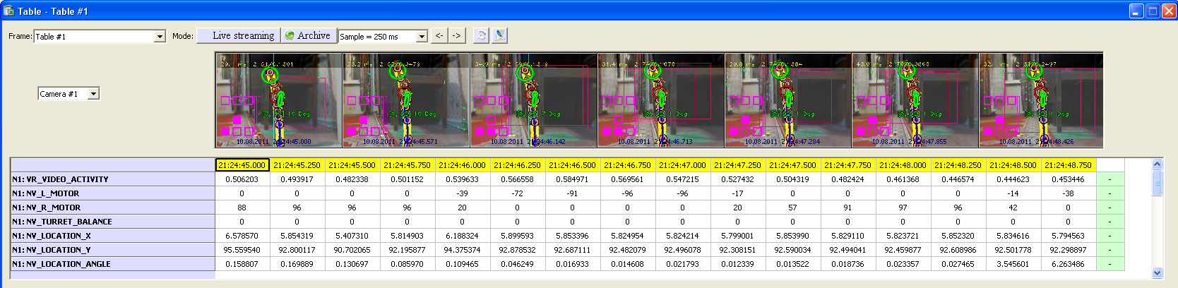Open the first camera frame thumbnail
The image size is (1178, 288).
[279, 100]
